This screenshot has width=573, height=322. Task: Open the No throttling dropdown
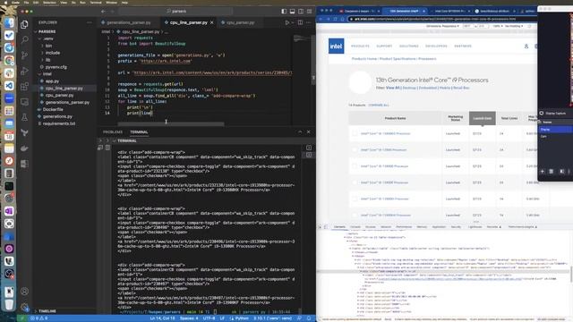click(x=514, y=26)
